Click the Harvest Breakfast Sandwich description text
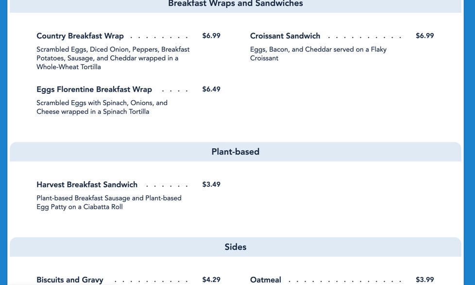Viewport: 475px width, 285px height. pos(109,203)
